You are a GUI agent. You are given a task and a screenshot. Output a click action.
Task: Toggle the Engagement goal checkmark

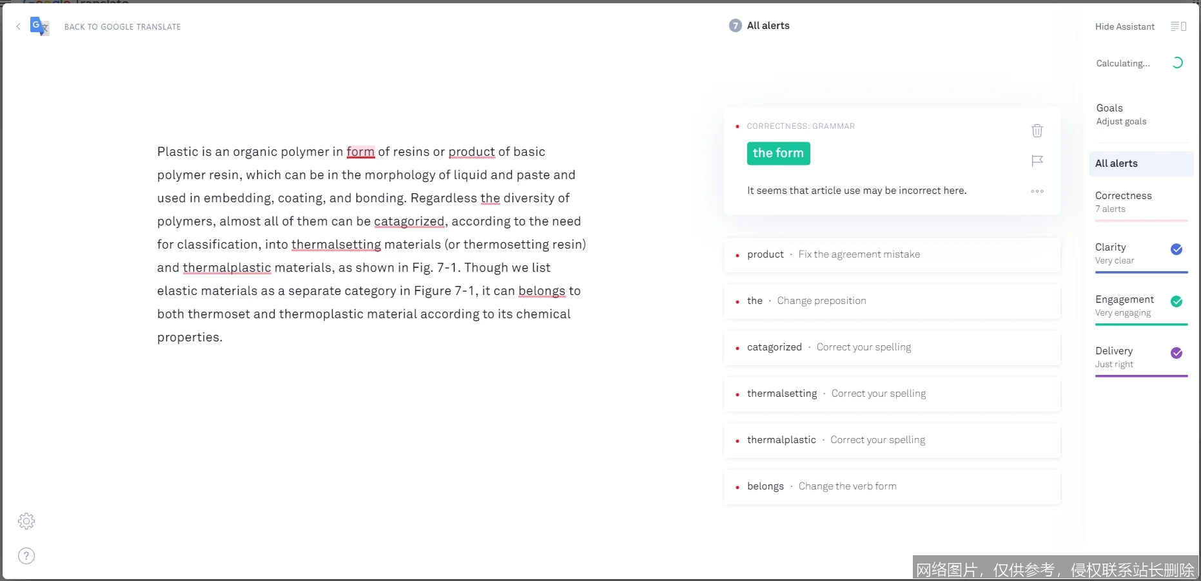(1177, 301)
